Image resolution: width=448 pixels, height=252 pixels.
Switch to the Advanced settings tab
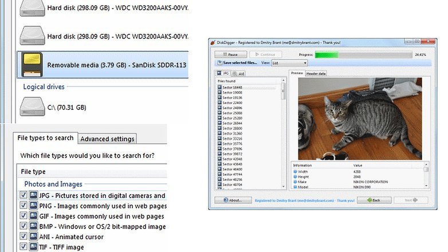pyautogui.click(x=107, y=139)
